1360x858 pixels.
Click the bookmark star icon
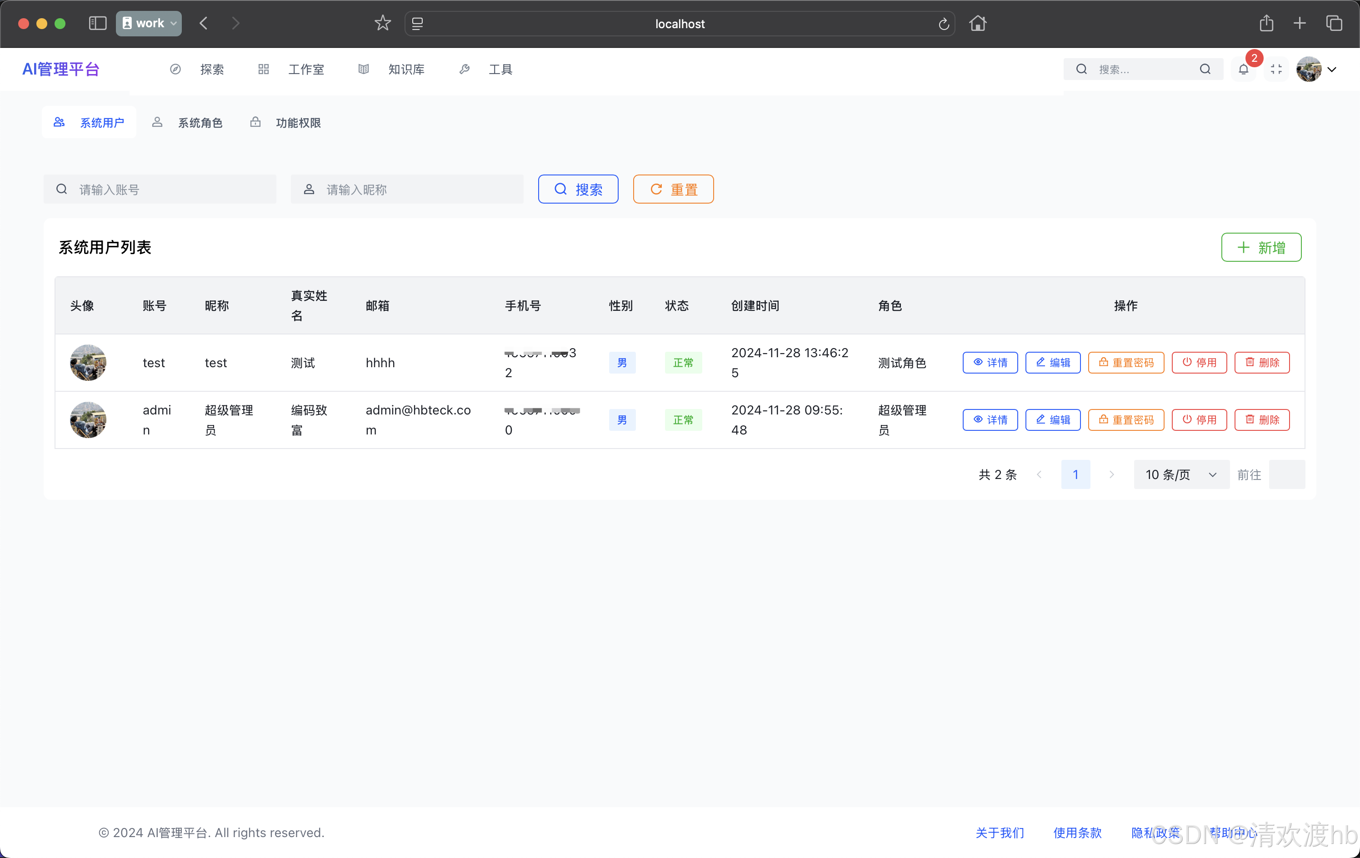tap(382, 23)
